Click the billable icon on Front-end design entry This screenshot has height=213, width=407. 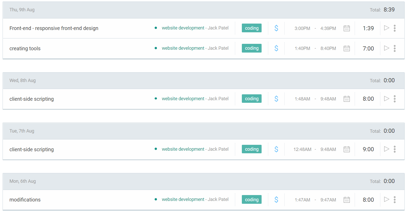276,28
